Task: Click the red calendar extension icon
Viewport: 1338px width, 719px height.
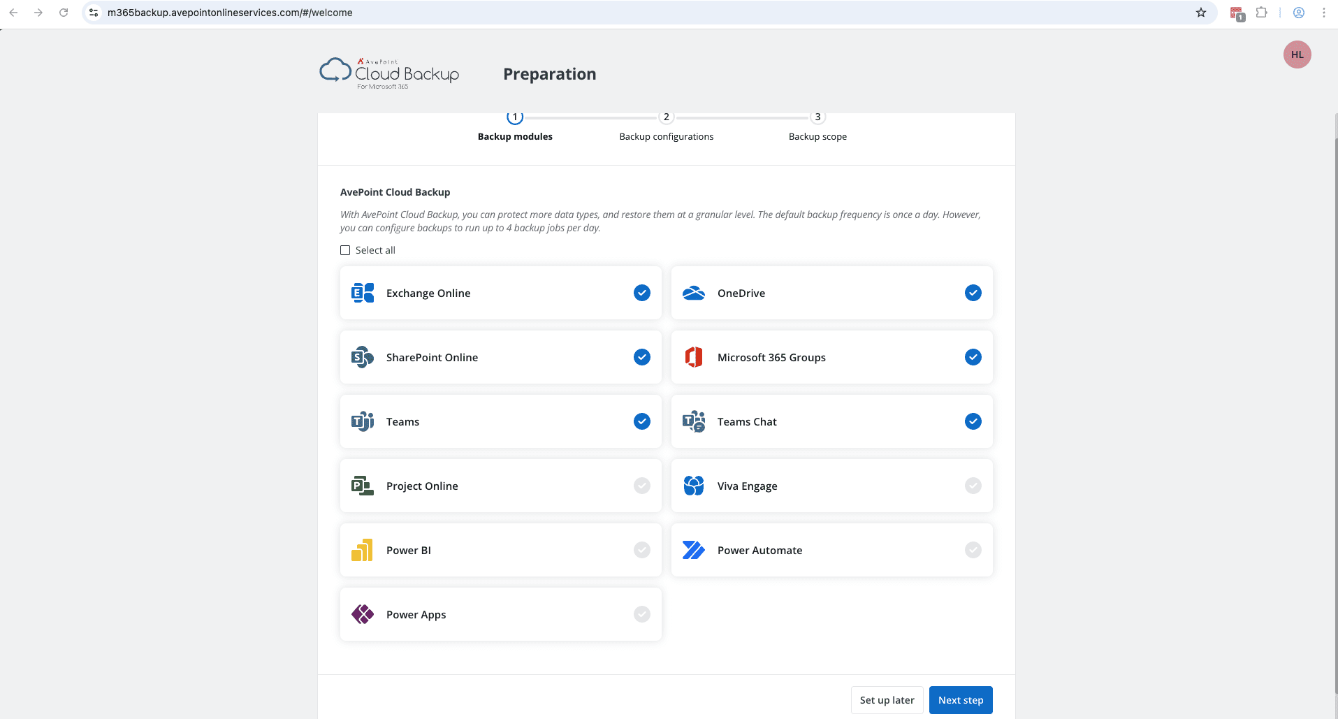Action: pyautogui.click(x=1237, y=13)
